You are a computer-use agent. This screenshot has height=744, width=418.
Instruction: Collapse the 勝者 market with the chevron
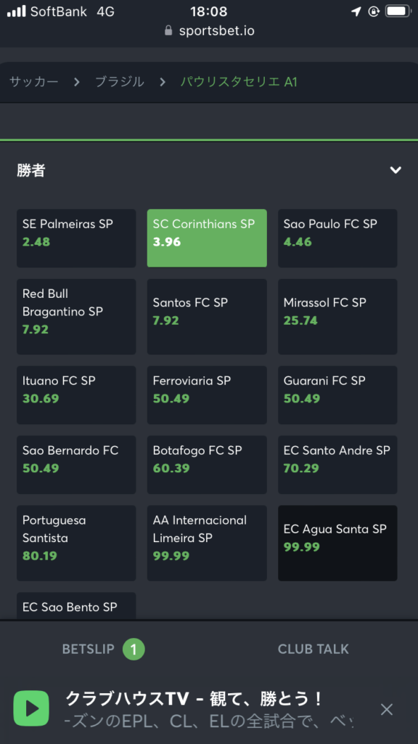tap(396, 170)
